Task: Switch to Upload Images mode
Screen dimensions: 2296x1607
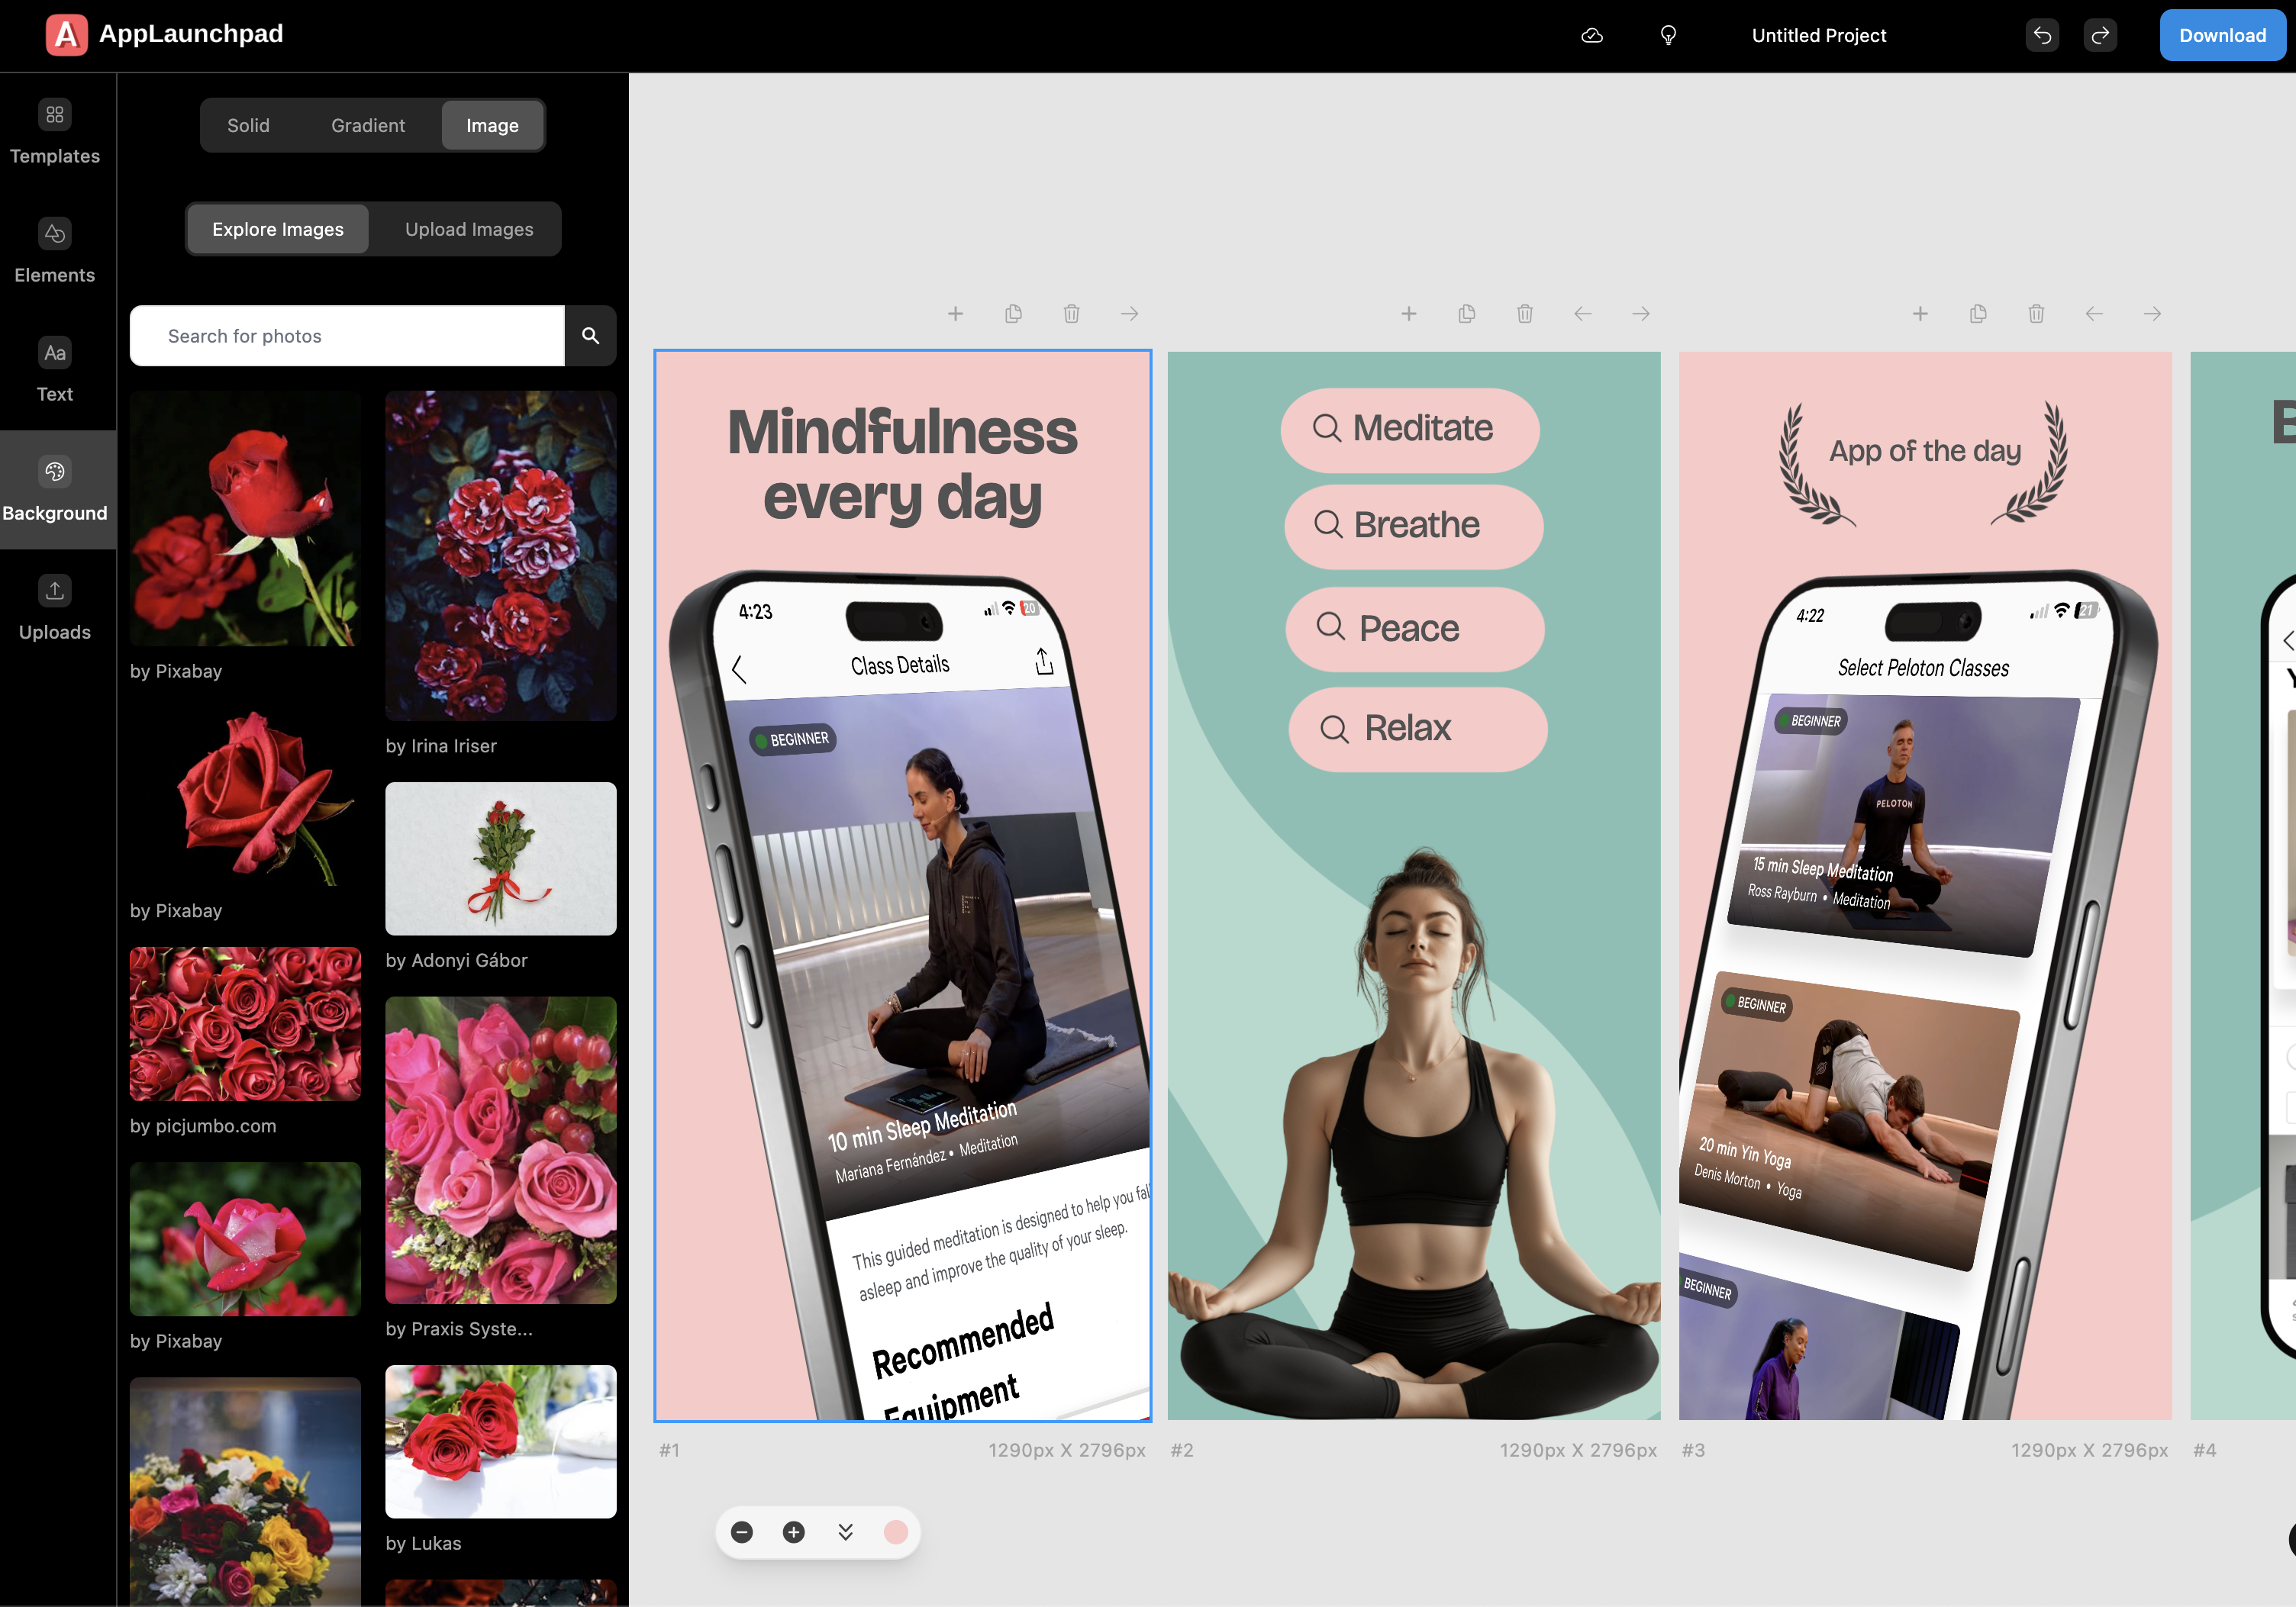Action: (468, 230)
